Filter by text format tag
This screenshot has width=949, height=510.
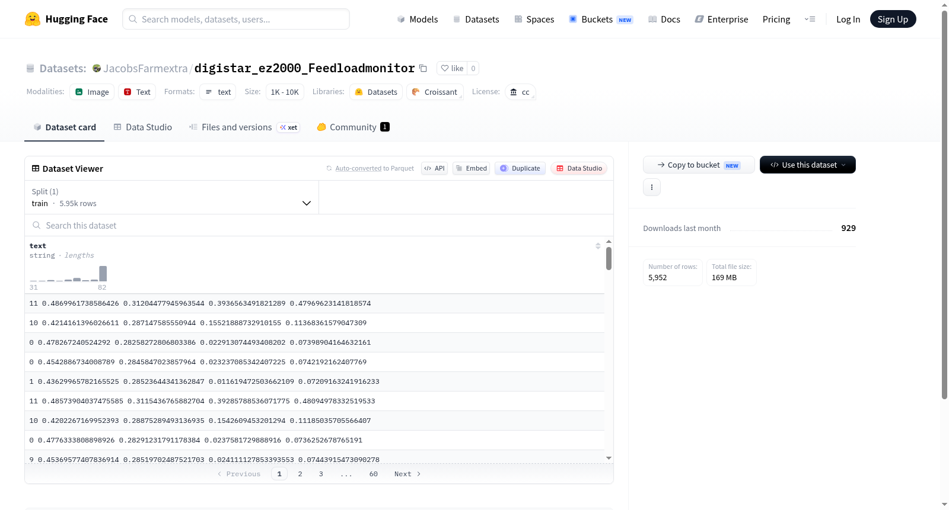coord(218,92)
